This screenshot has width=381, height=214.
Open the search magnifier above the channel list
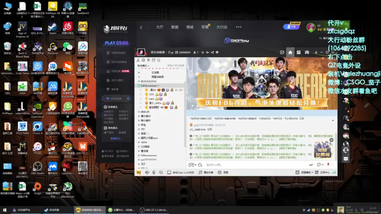(x=159, y=60)
